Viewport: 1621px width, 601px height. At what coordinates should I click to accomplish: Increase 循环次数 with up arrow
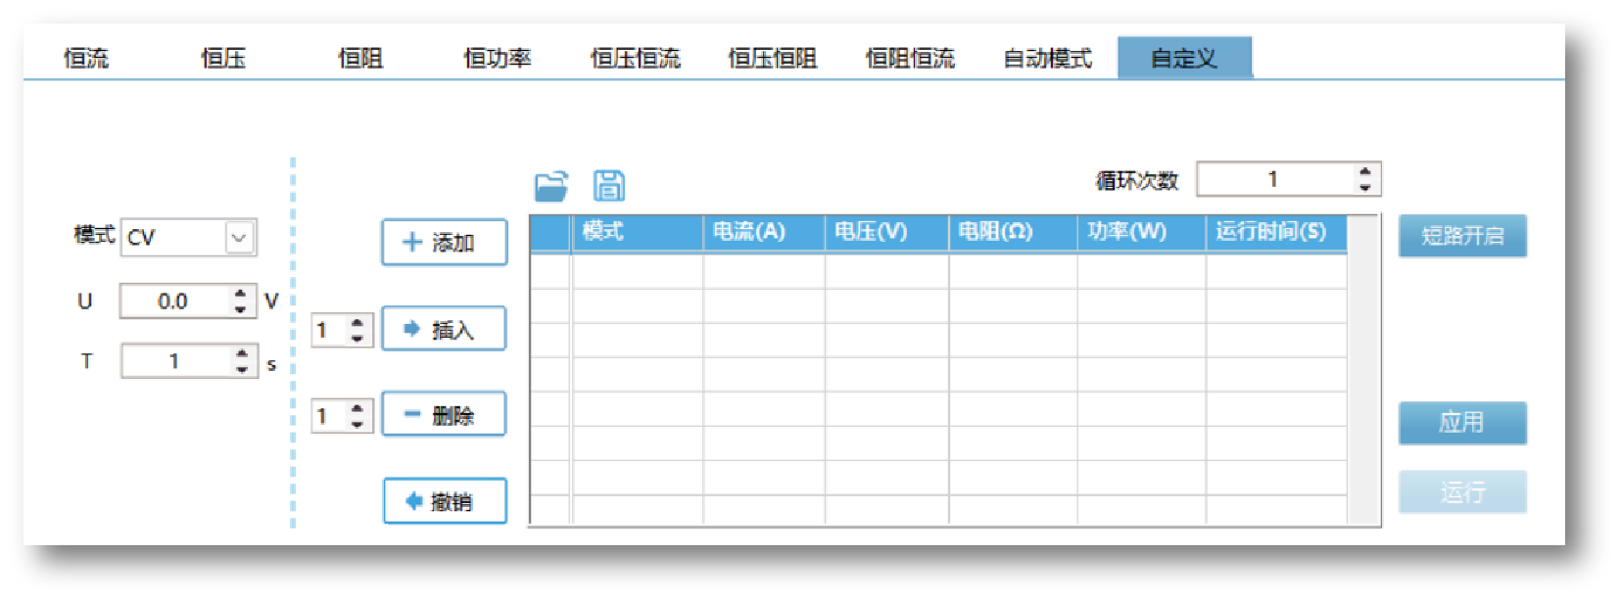(1365, 171)
